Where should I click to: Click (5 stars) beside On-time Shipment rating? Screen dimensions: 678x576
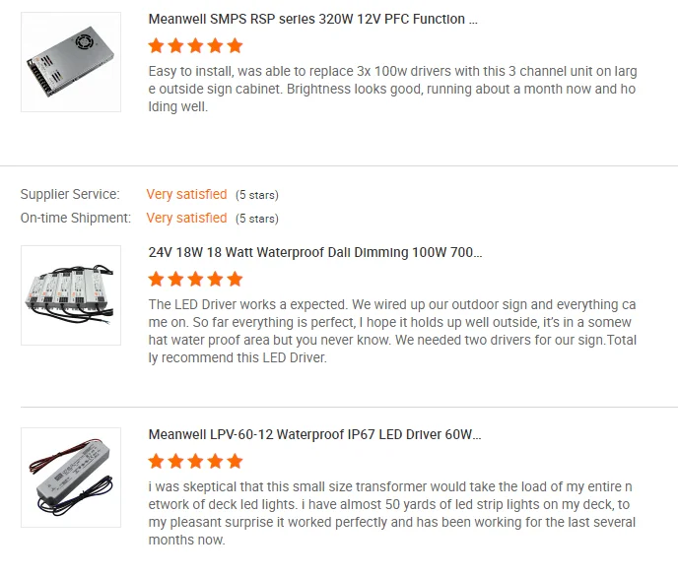[x=257, y=219]
